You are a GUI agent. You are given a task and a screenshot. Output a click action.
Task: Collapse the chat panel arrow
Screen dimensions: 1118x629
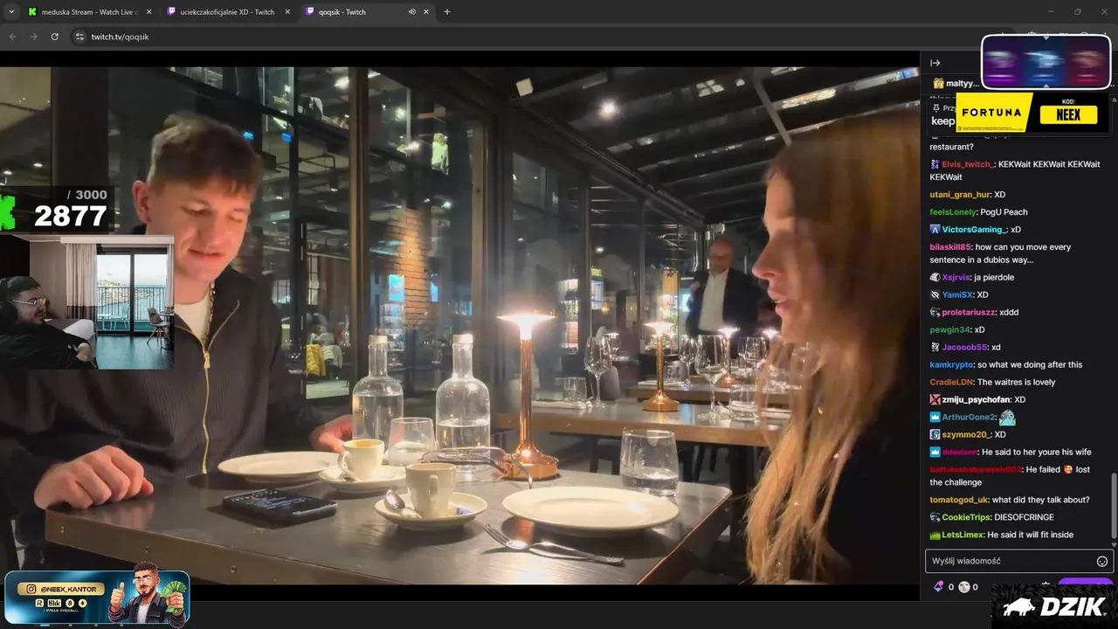point(935,63)
